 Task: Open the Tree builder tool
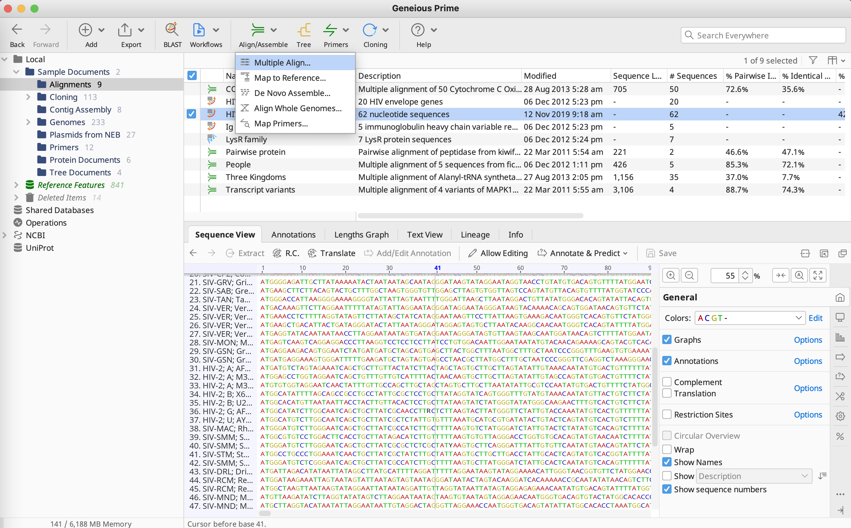coord(303,30)
